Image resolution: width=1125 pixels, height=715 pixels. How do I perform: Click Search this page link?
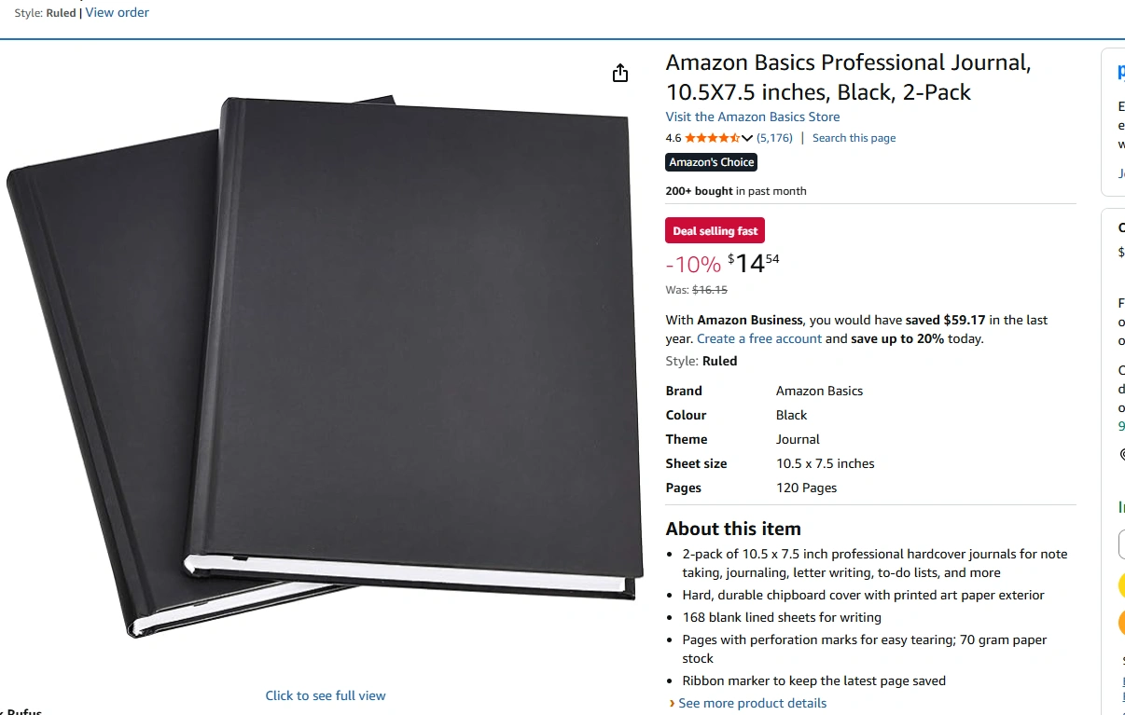pyautogui.click(x=854, y=138)
